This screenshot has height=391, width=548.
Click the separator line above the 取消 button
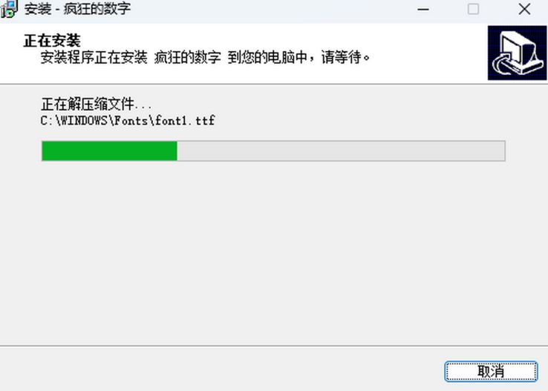pyautogui.click(x=274, y=346)
